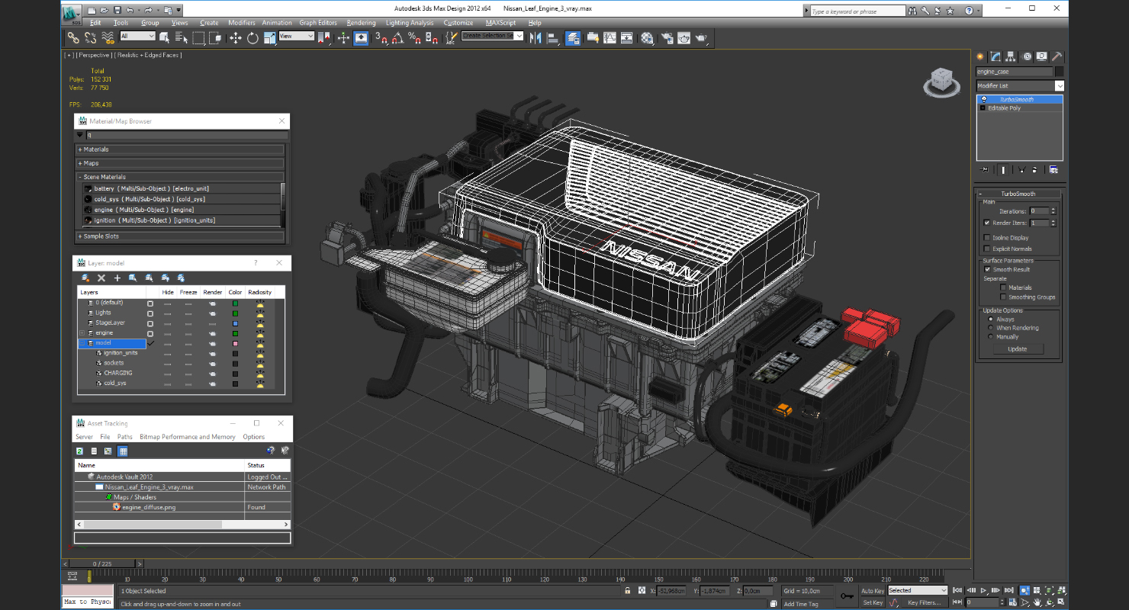Image resolution: width=1129 pixels, height=610 pixels.
Task: Toggle the Smooth Result checkbox
Action: tap(986, 269)
